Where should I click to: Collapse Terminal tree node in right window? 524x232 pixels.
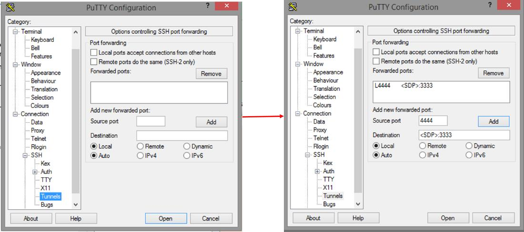tap(297, 31)
